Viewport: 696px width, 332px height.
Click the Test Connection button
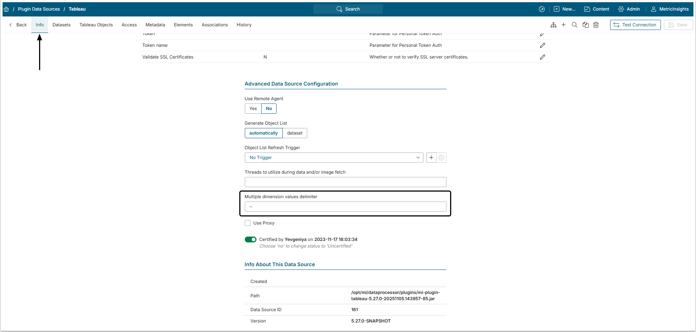point(635,25)
